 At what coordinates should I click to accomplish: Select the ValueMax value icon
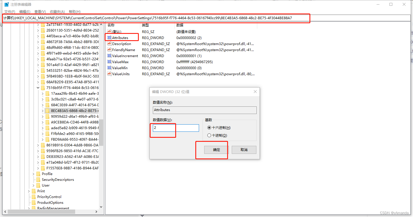[109, 62]
